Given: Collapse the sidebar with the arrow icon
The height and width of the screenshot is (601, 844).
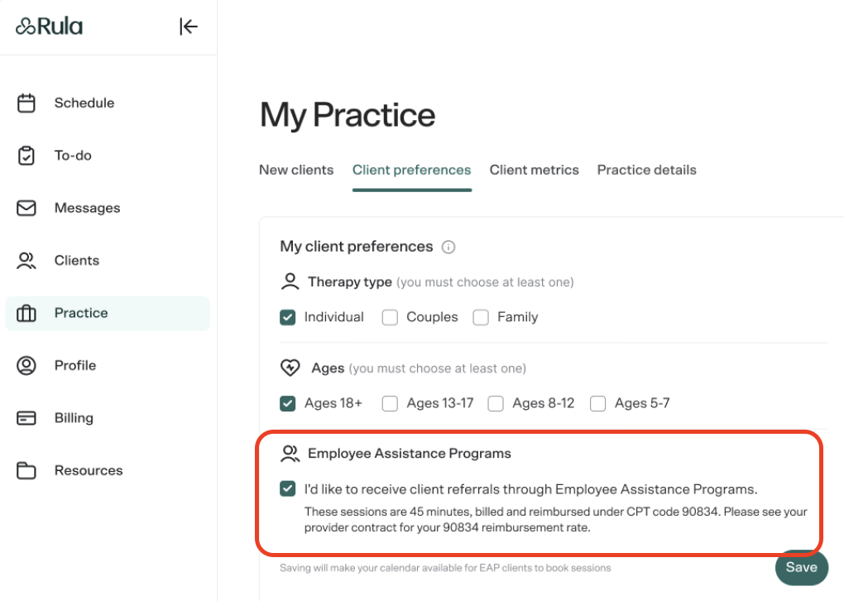Looking at the screenshot, I should point(189,26).
